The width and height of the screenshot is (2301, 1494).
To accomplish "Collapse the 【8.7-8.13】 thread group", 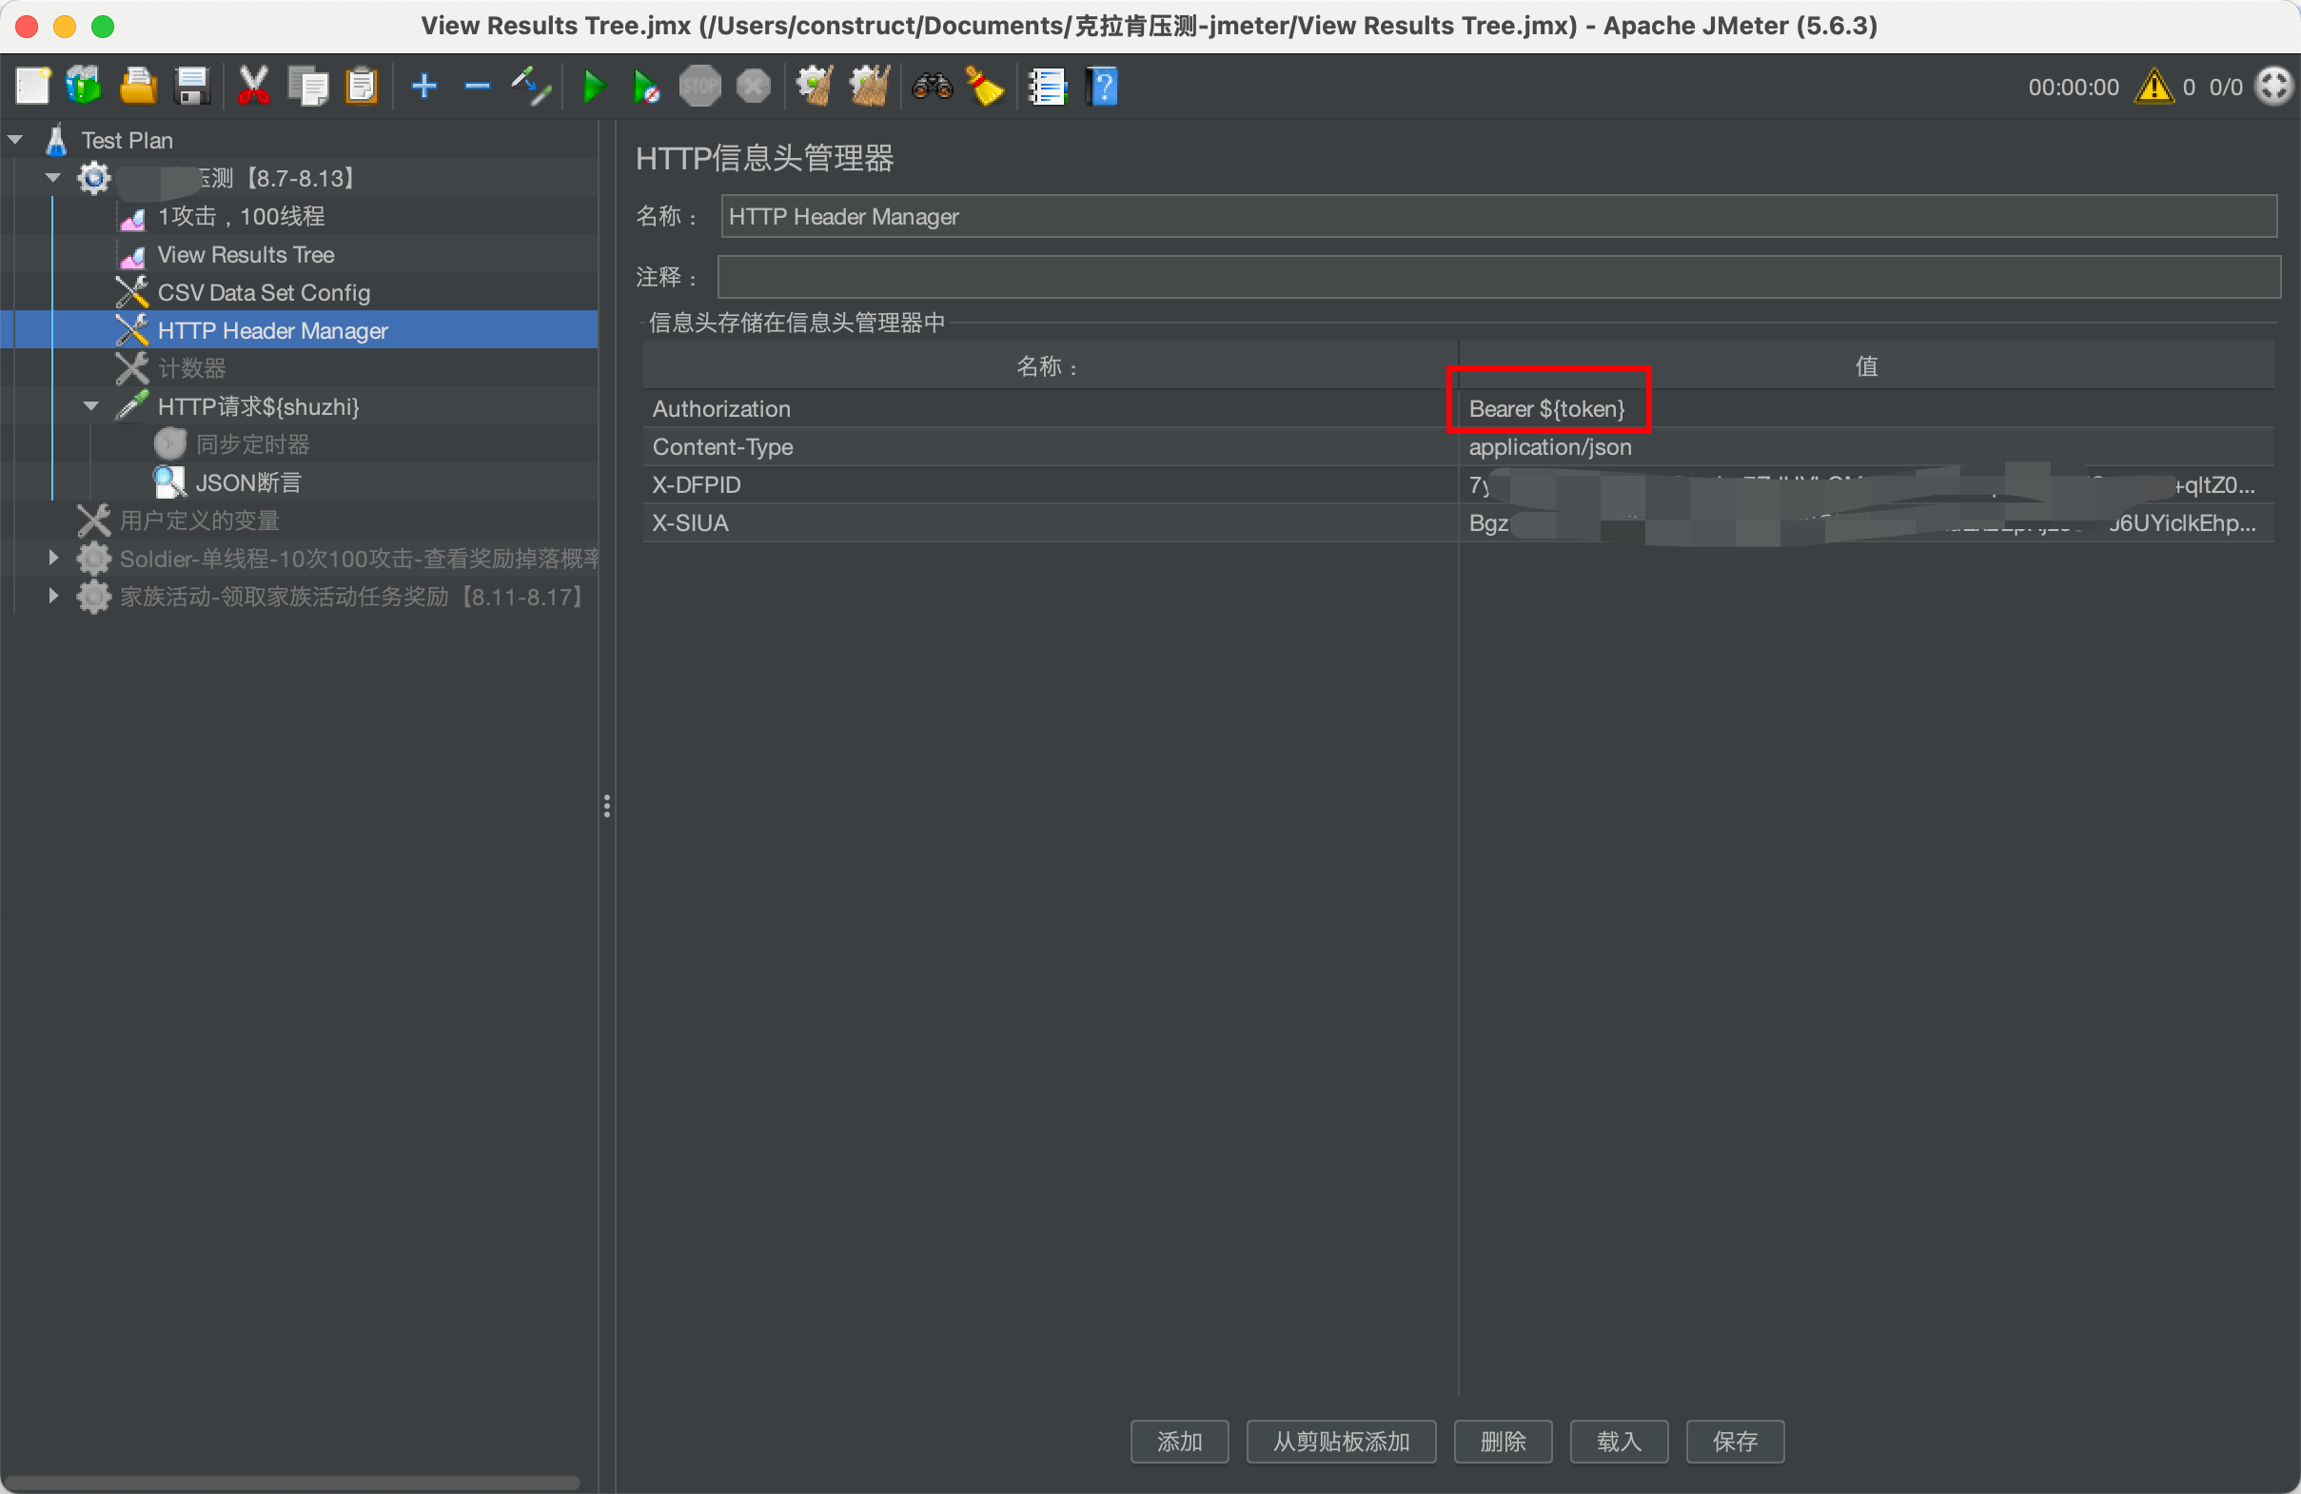I will [x=53, y=178].
